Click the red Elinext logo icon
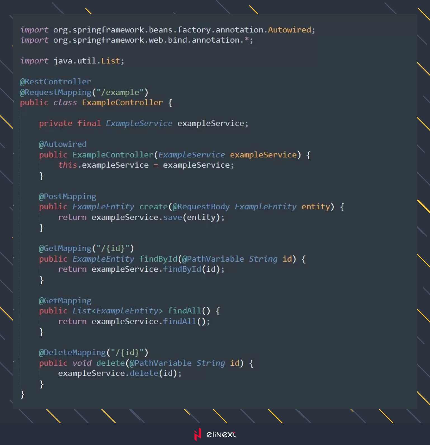430x445 pixels. 198,434
